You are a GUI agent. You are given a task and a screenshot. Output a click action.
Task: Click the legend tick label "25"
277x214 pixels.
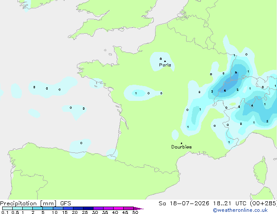[x=85, y=212]
